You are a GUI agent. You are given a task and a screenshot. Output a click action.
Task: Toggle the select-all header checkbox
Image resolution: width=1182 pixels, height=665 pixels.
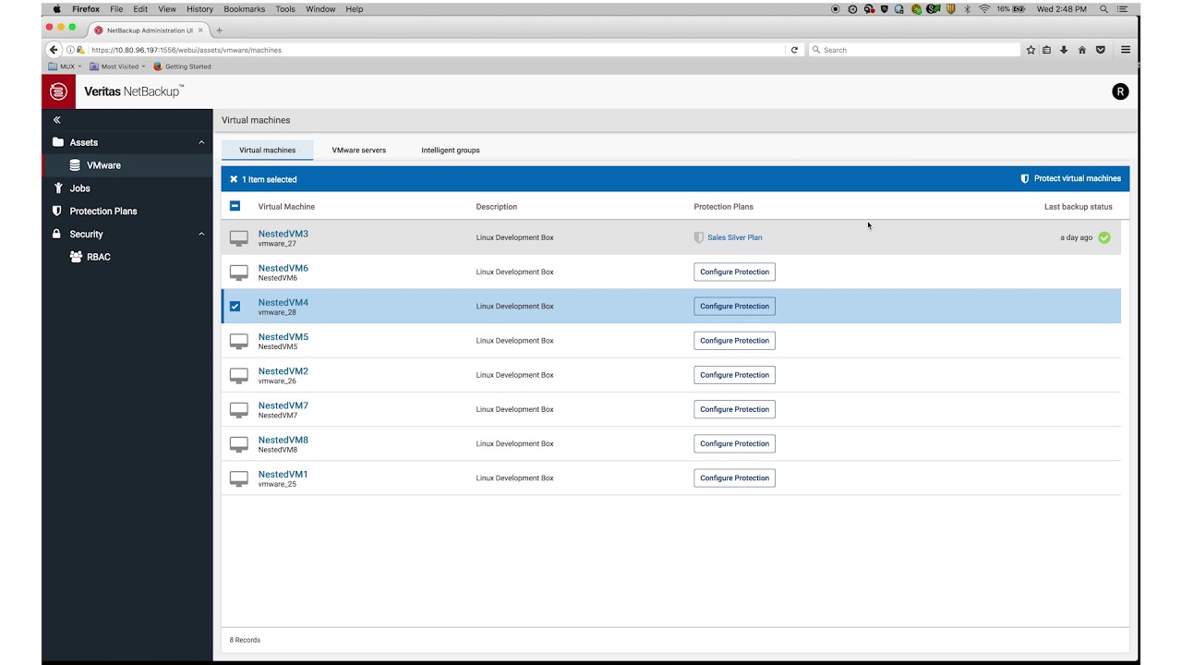pos(235,206)
